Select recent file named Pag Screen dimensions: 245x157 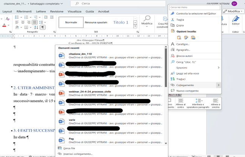(110, 140)
